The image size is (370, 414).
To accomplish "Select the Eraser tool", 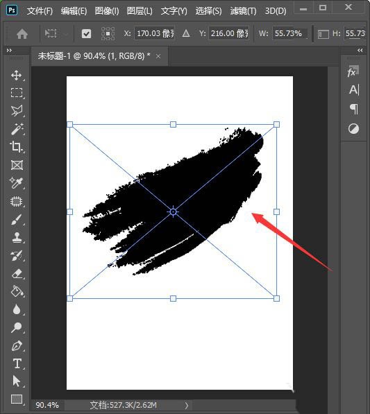I will click(x=17, y=273).
